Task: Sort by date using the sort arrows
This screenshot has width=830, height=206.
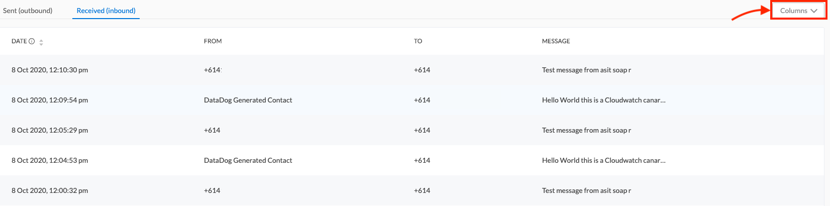Action: [x=41, y=42]
